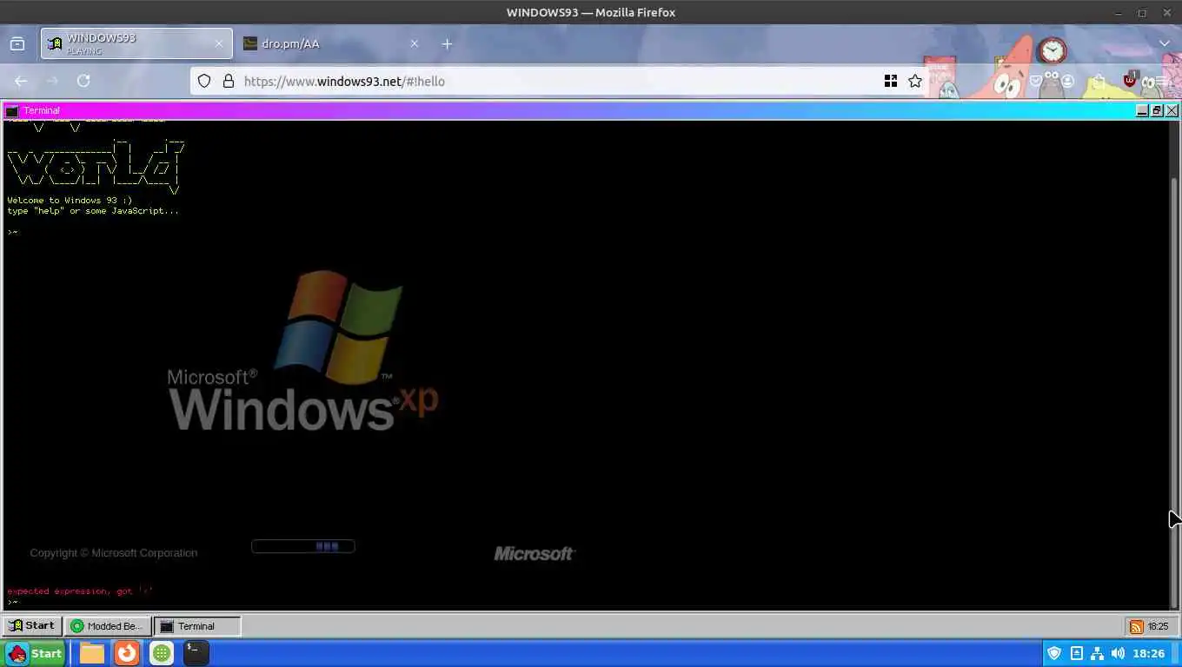The height and width of the screenshot is (667, 1182).
Task: Switch to the dro.pm/AA tab
Action: coord(331,43)
